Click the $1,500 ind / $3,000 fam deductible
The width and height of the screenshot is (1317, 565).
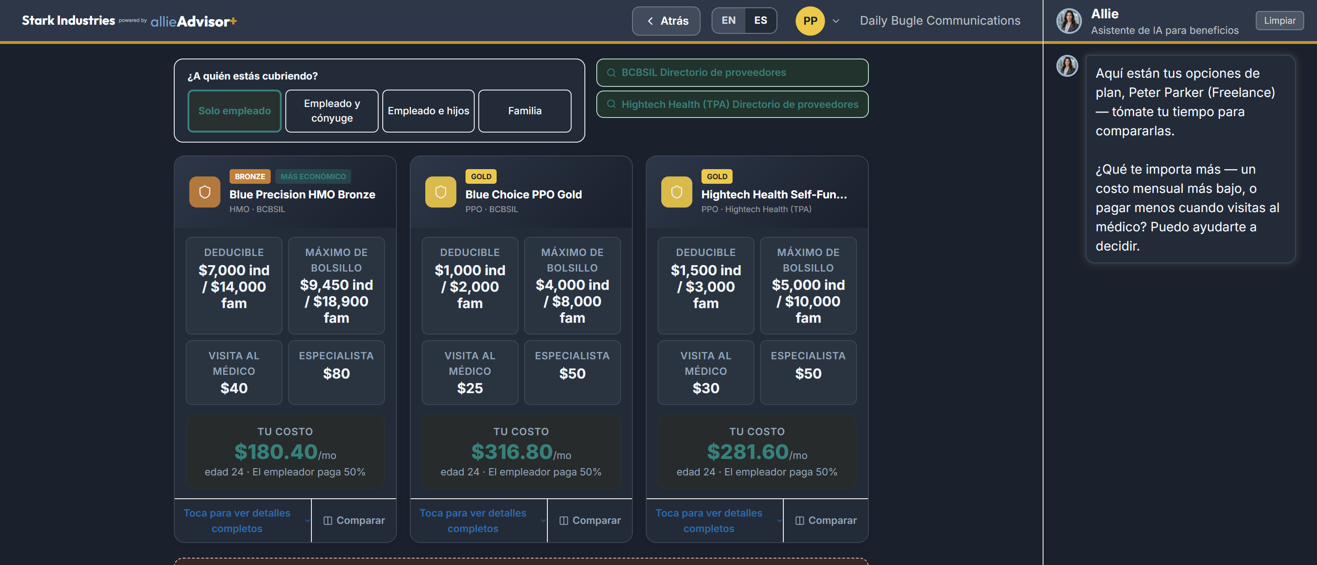coord(706,287)
